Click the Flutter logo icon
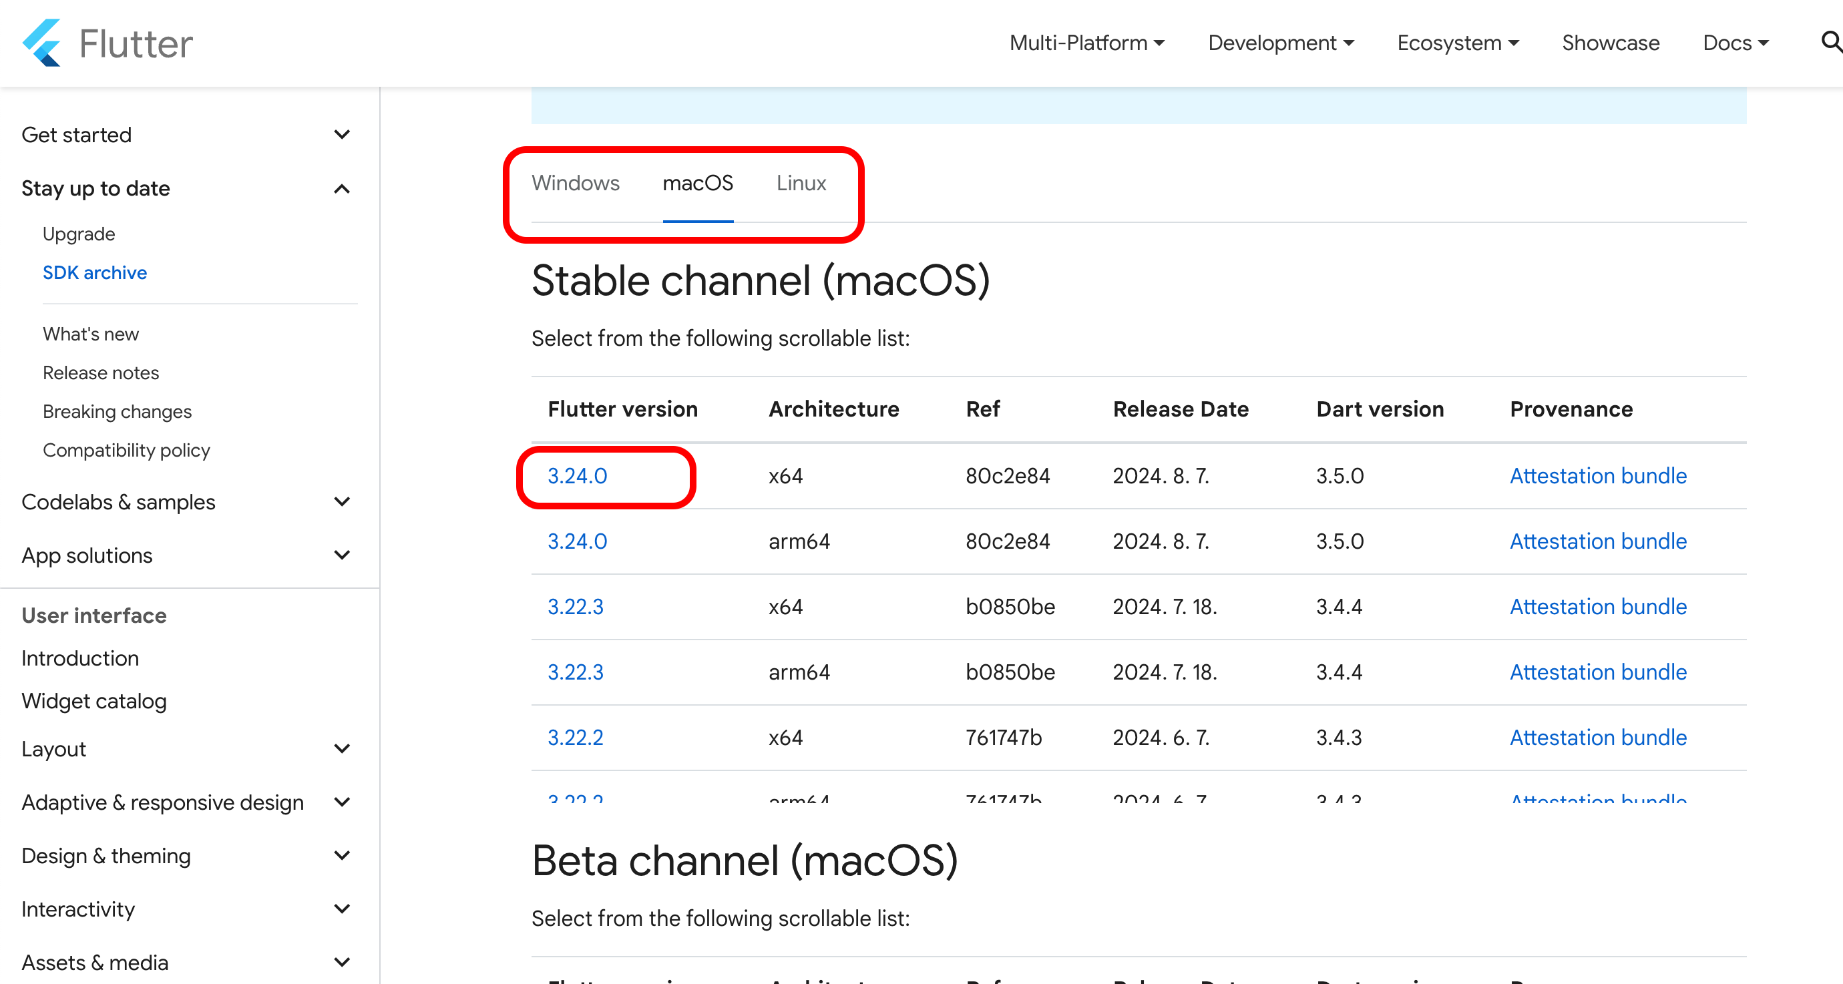Screen dimensions: 1843x984 coord(41,43)
